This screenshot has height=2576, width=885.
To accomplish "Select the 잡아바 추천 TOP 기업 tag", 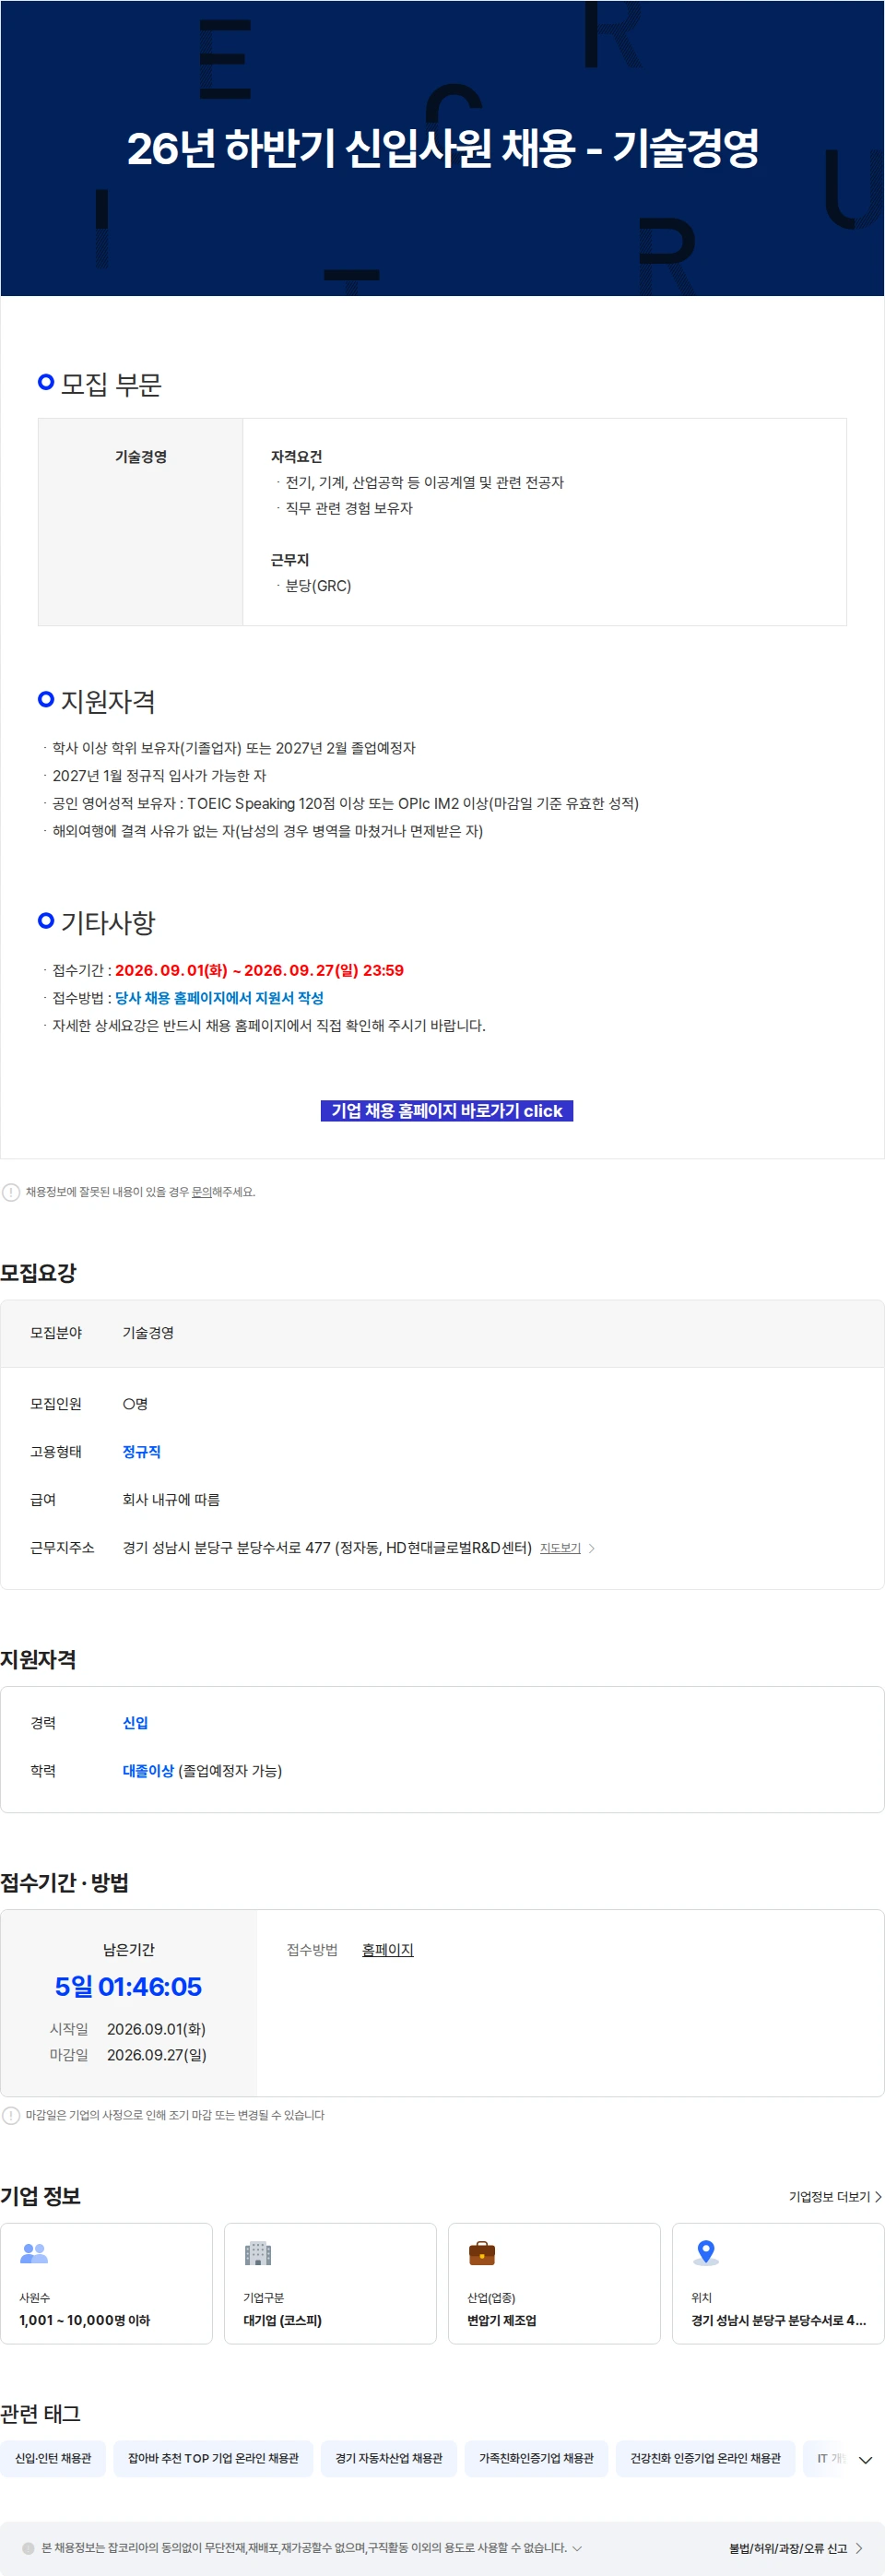I will (x=213, y=2459).
